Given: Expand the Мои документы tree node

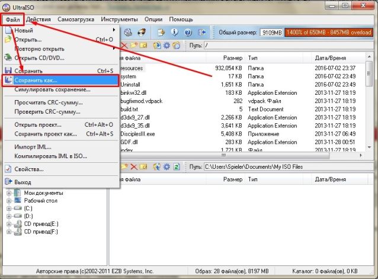Looking at the screenshot, I should click(x=9, y=193).
